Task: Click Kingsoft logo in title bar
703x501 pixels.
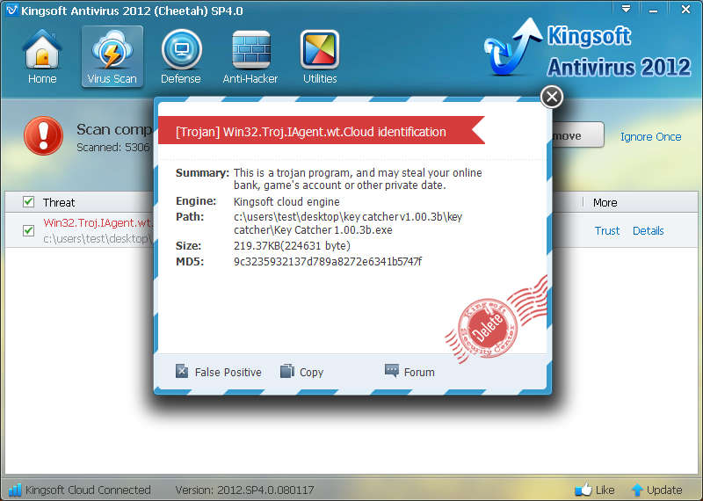Action: [11, 10]
